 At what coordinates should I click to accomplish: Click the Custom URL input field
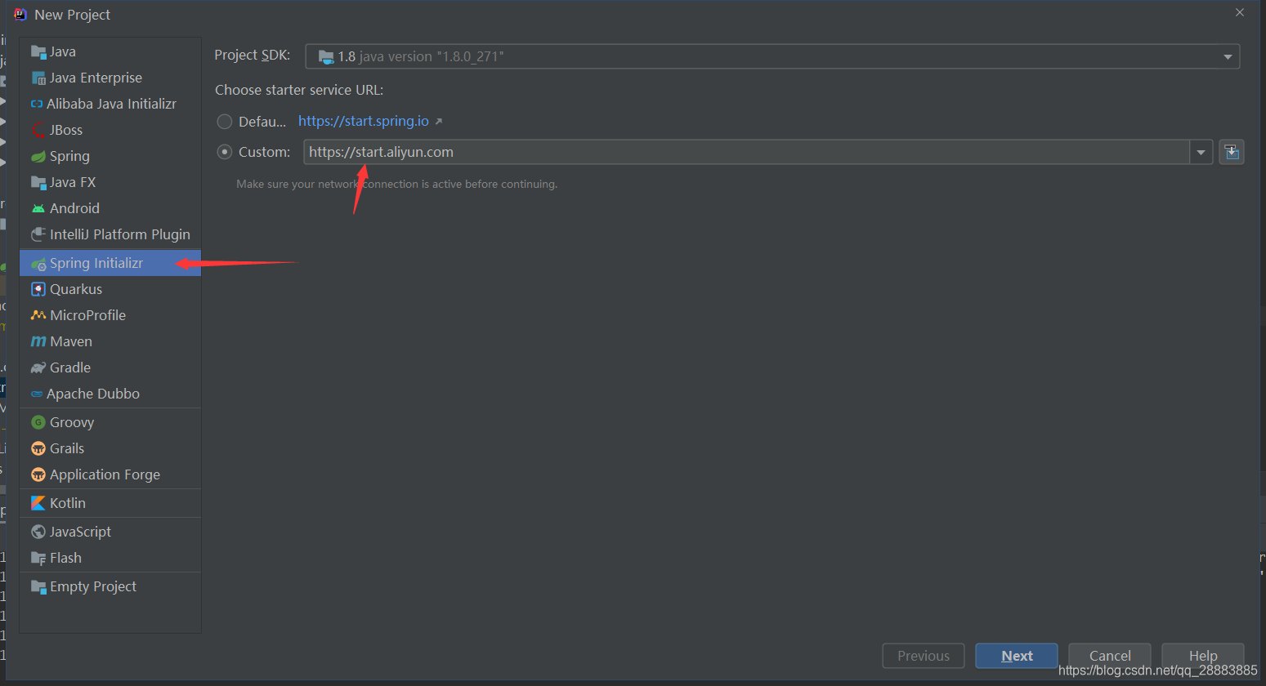746,152
